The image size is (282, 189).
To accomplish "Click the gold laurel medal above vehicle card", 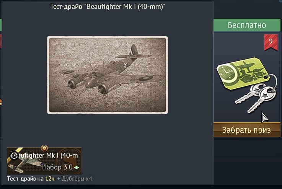I will [44, 148].
